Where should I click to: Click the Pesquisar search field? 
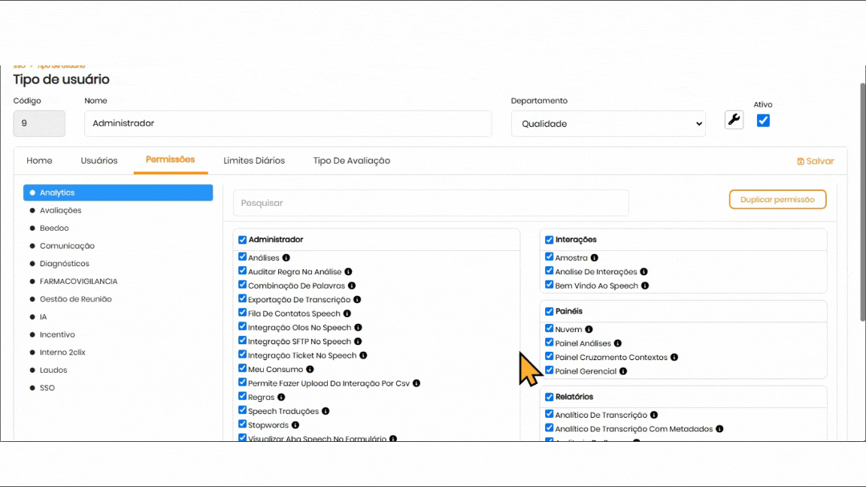[x=431, y=203]
